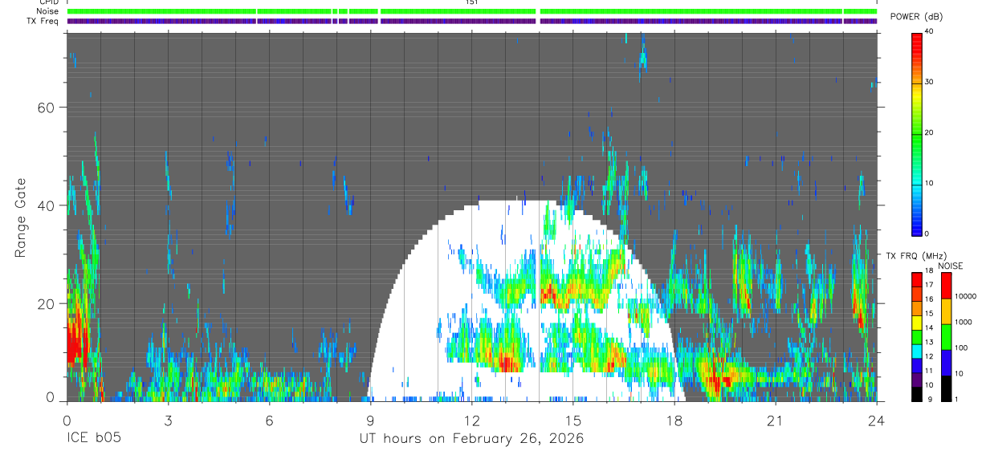This screenshot has width=986, height=455.
Task: Click the '12' tick on the UT hours axis
Action: tap(471, 421)
